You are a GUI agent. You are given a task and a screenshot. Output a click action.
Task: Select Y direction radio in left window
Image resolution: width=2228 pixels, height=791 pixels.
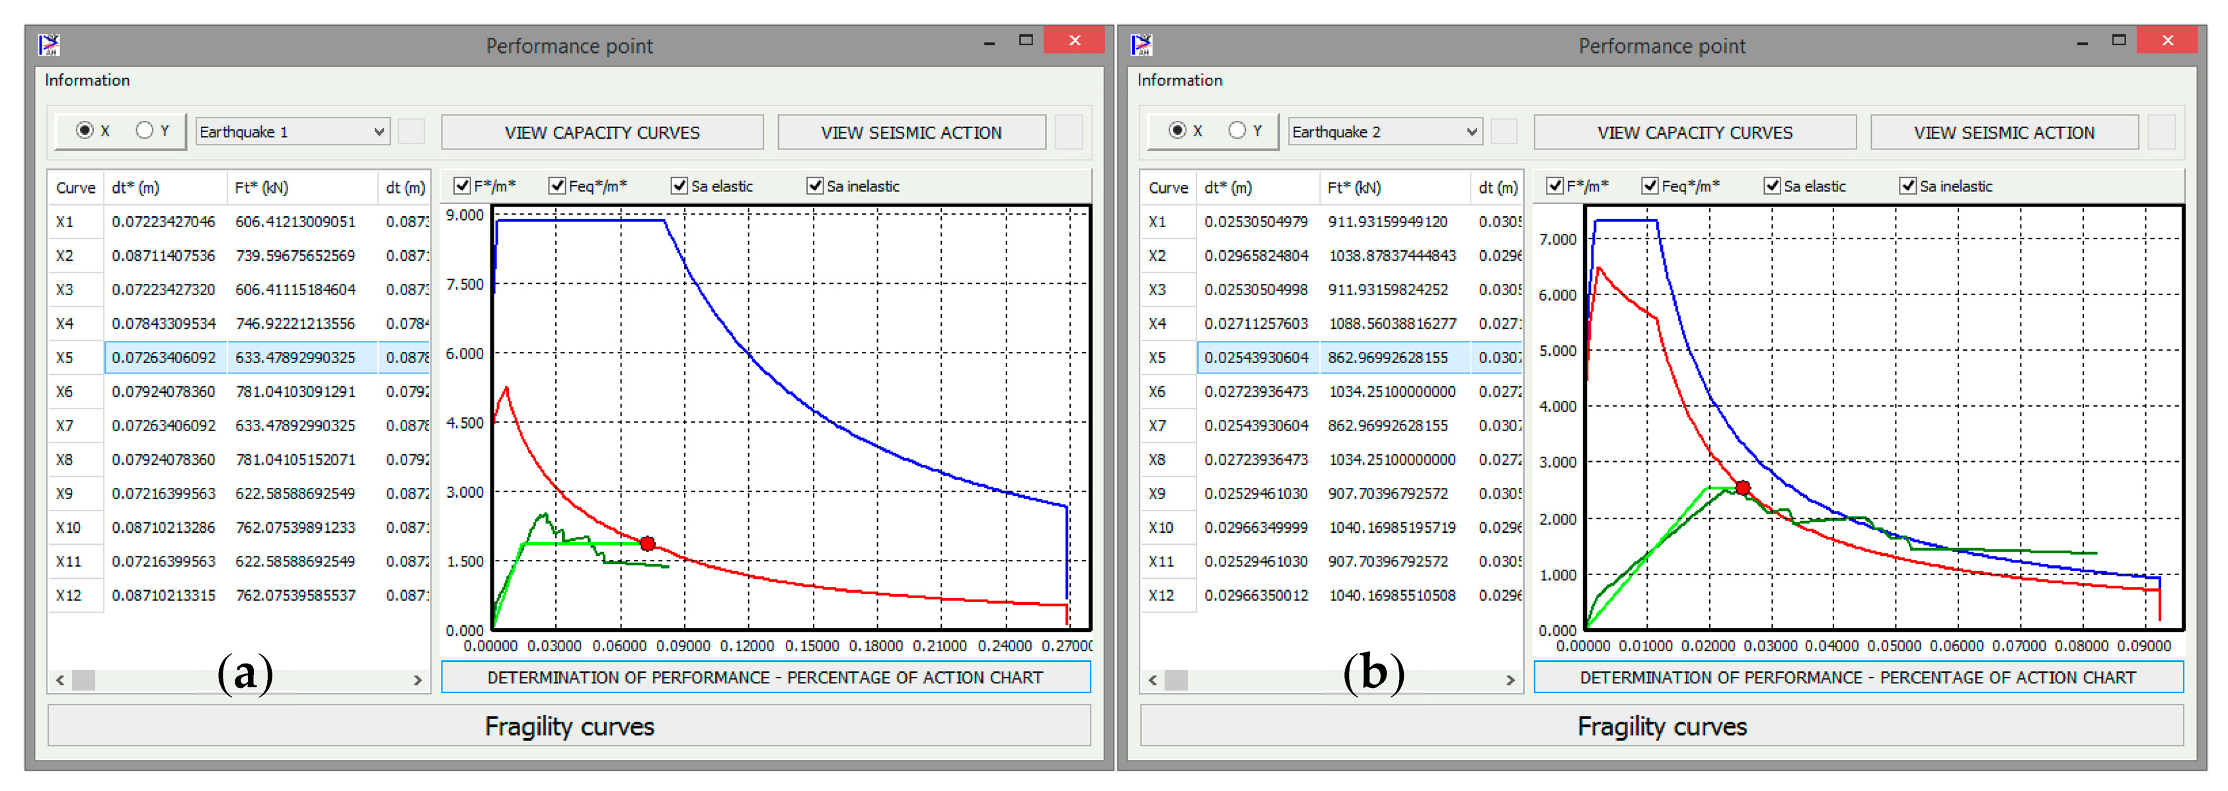tap(145, 131)
